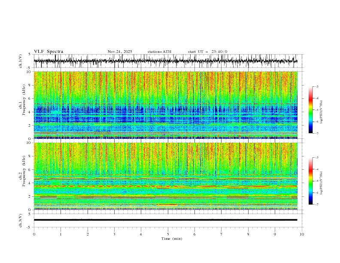Click the ch.1 voltage waveform trace
340x263 pixels.
(x=165, y=61)
